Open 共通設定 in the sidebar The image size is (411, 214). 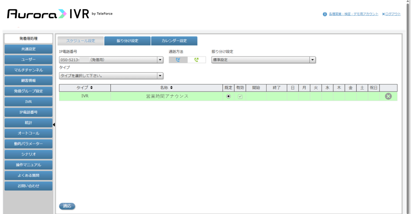click(28, 49)
